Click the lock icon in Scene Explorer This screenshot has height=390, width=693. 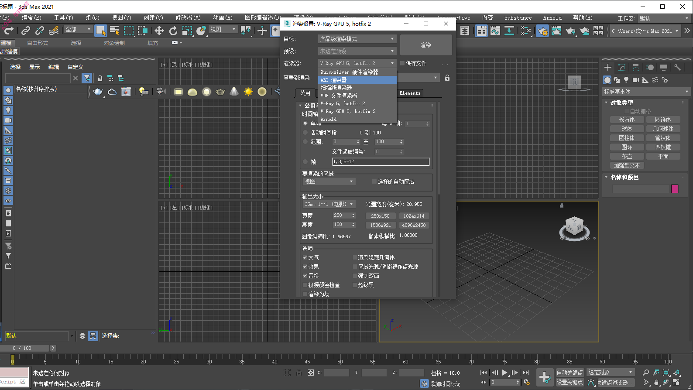tap(100, 78)
